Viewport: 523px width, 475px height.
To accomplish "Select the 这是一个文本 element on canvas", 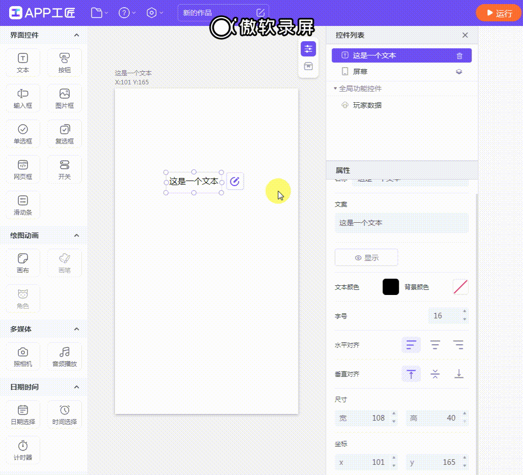I will coord(193,182).
